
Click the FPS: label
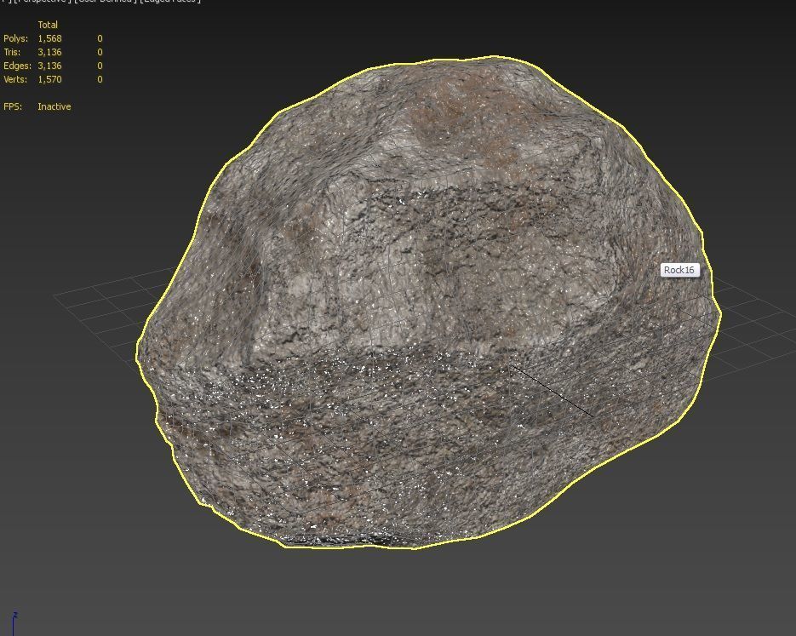[x=13, y=106]
